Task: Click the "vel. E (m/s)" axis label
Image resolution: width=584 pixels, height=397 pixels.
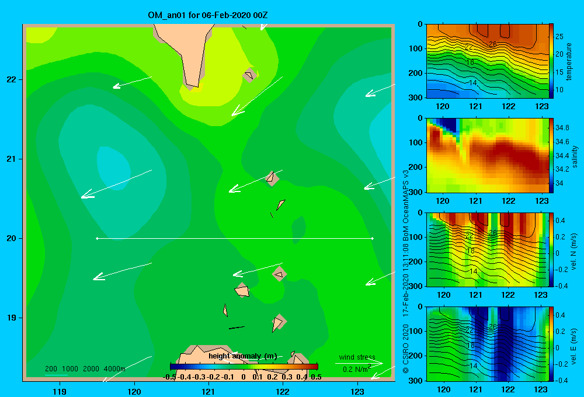Action: pos(573,346)
